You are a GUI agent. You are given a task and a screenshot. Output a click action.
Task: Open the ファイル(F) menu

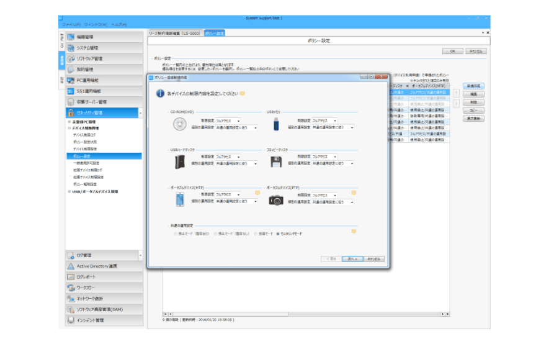click(71, 25)
